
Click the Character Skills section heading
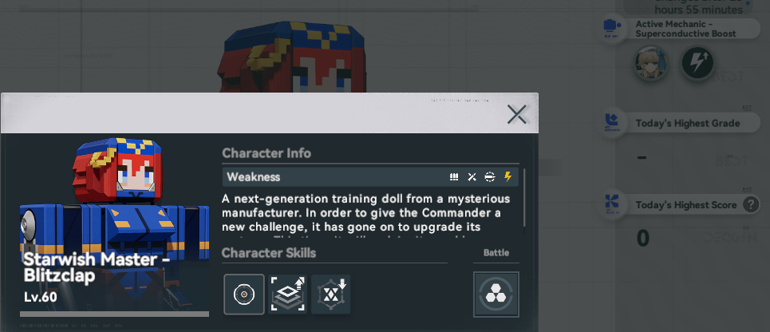(x=269, y=253)
